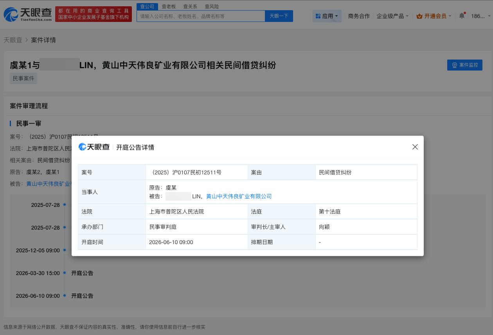Click the 案件审理流程 heading
Image resolution: width=493 pixels, height=335 pixels.
[x=29, y=106]
